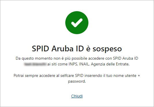Viewport: 154px width, 107px height.
Task: Click the word 'inserendo' in second paragraph
Action: [x=93, y=76]
